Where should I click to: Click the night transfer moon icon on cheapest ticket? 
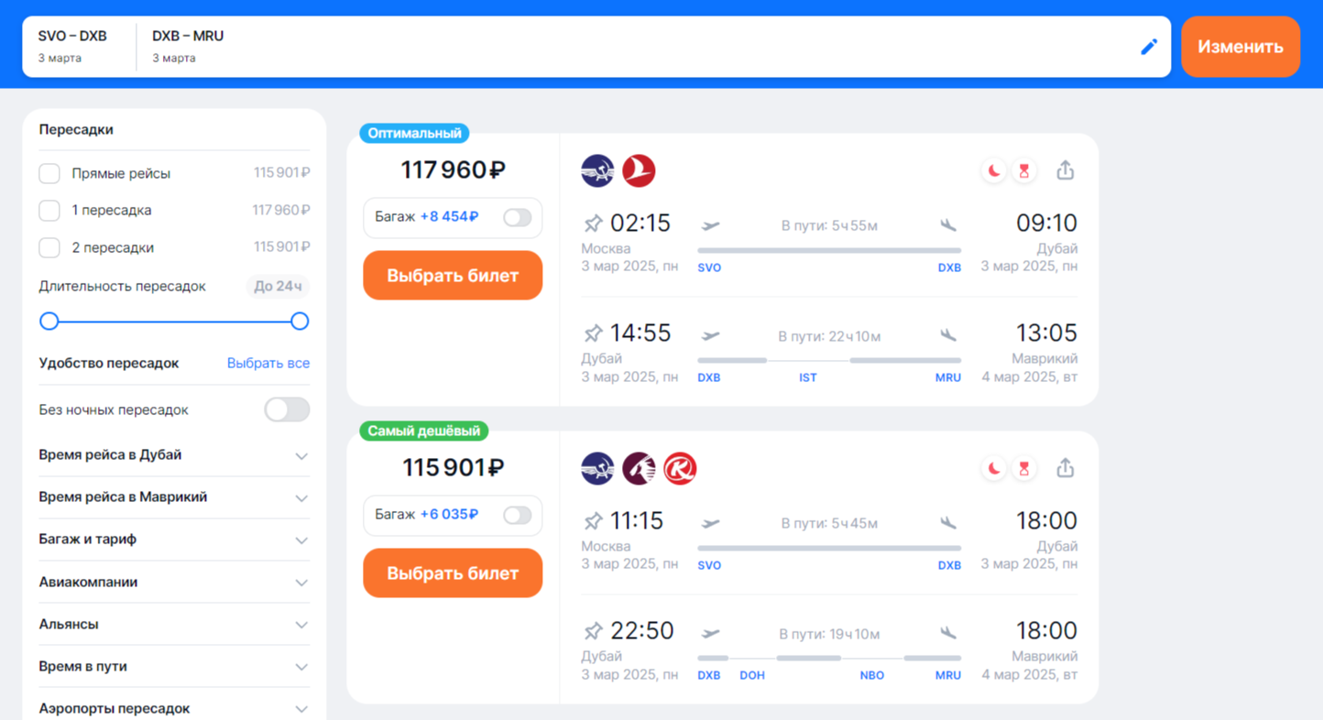point(993,468)
